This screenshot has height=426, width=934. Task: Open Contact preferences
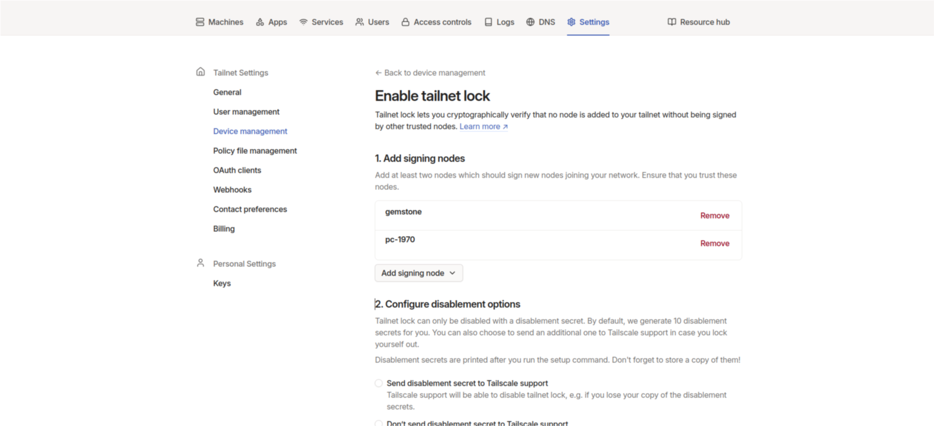(250, 209)
